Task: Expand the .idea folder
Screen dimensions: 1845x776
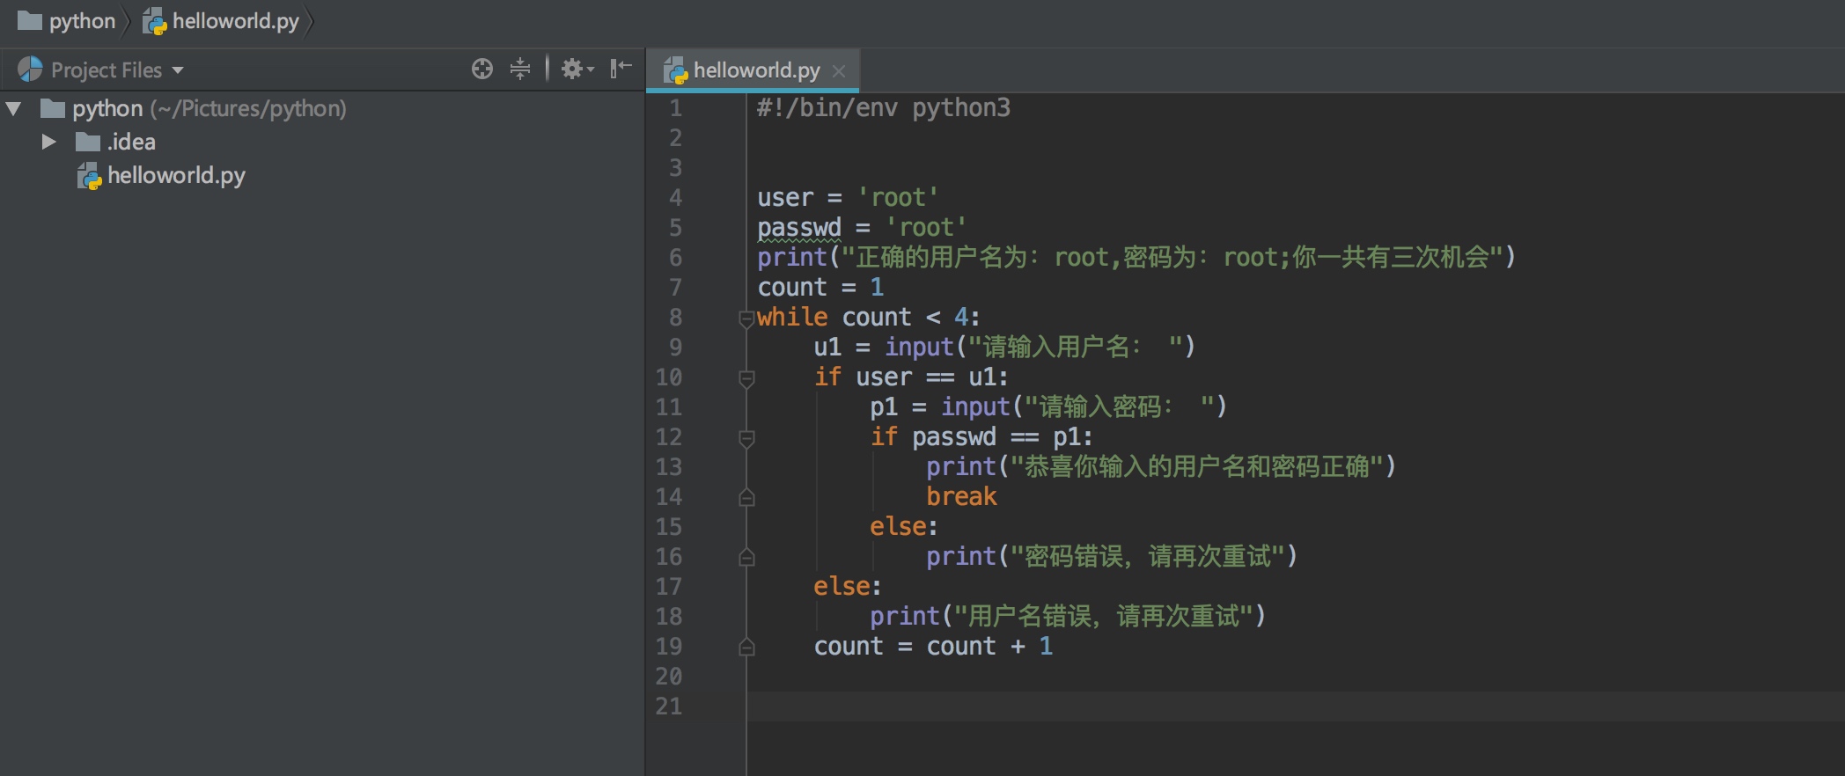Action: pyautogui.click(x=49, y=142)
